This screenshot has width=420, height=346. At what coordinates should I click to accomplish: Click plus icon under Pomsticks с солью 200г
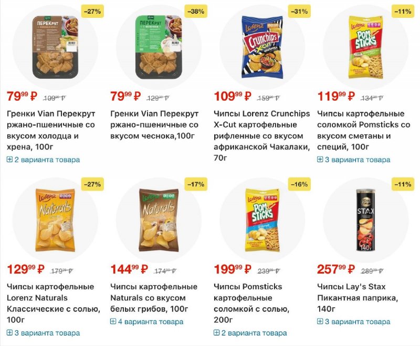(x=217, y=333)
